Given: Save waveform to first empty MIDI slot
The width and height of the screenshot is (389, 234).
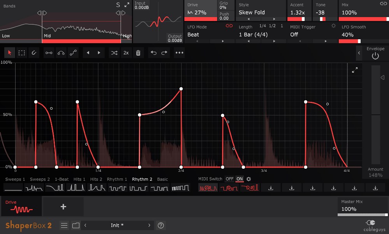Looking at the screenshot, I should 271,188.
